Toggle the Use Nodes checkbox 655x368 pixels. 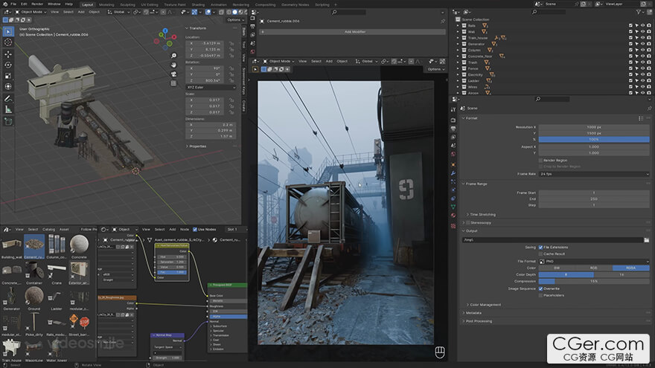[196, 229]
